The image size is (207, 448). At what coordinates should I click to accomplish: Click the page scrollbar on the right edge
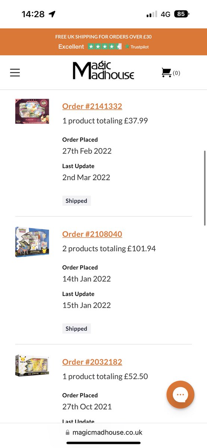click(x=205, y=188)
